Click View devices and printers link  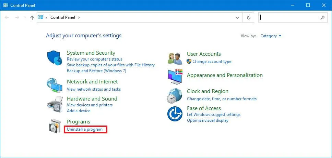click(x=90, y=105)
